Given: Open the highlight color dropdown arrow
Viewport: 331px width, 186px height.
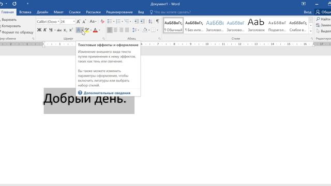Looking at the screenshot, I should coord(91,30).
